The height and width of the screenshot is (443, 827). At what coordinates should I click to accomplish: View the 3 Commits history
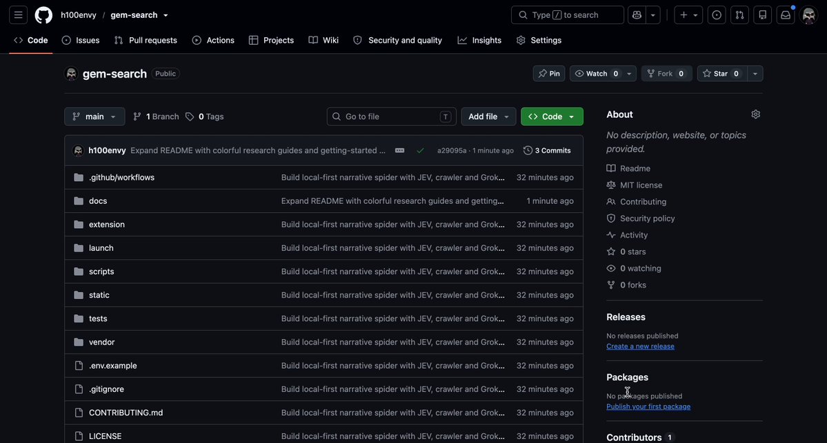pyautogui.click(x=547, y=151)
